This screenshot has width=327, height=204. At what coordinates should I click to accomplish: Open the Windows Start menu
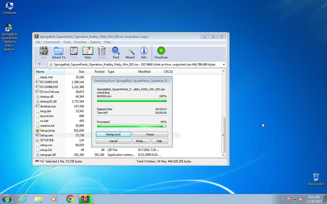[7, 199]
